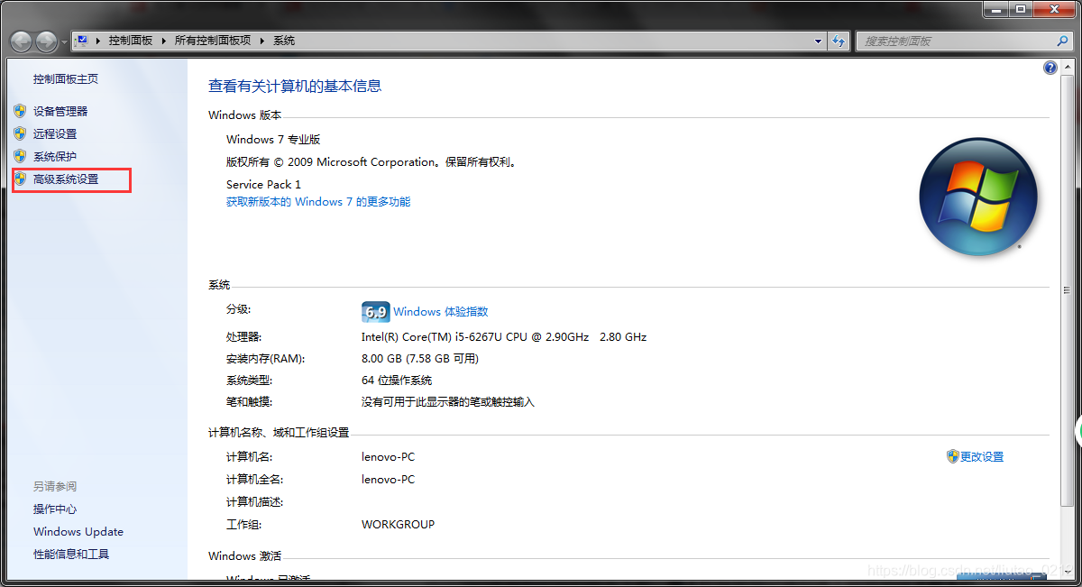1082x587 pixels.
Task: Open 远程设置 from sidebar
Action: (55, 133)
